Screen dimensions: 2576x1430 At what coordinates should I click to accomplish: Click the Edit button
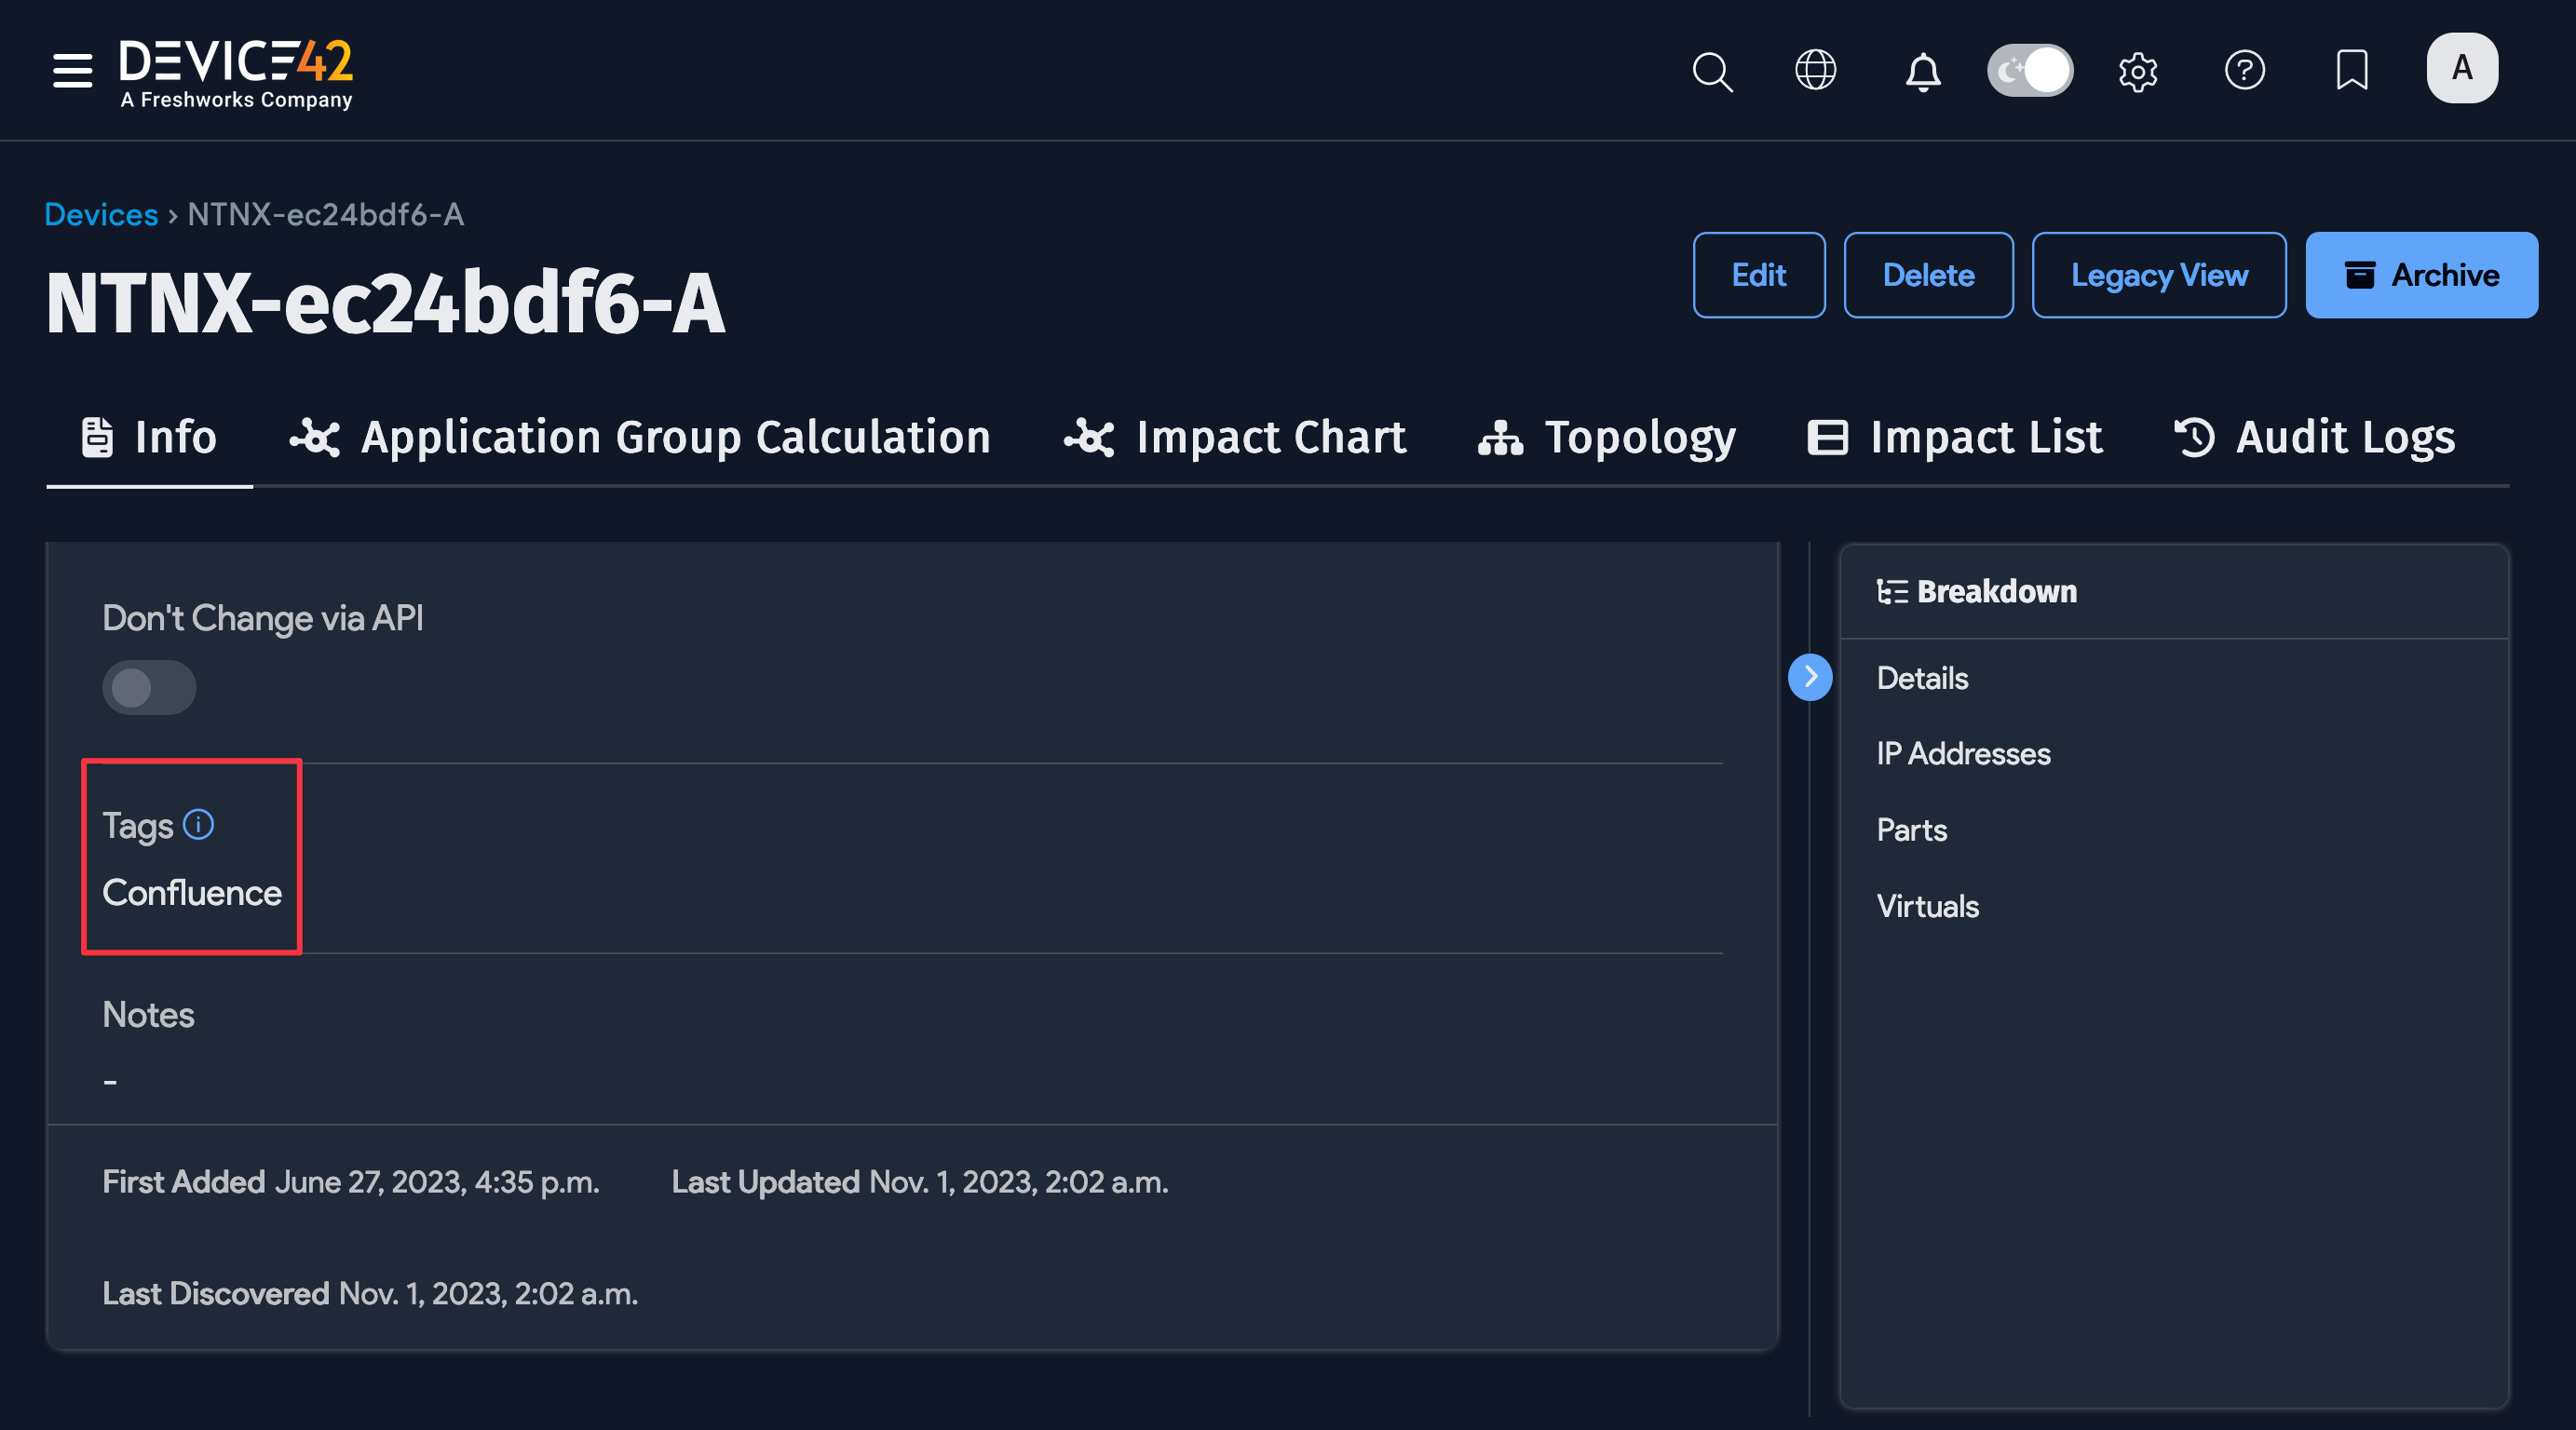point(1758,275)
